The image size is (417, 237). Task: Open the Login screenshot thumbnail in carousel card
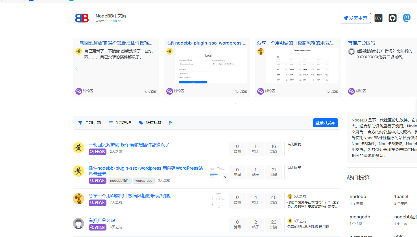[209, 66]
